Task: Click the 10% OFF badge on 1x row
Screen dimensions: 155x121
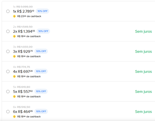Action: [42, 11]
